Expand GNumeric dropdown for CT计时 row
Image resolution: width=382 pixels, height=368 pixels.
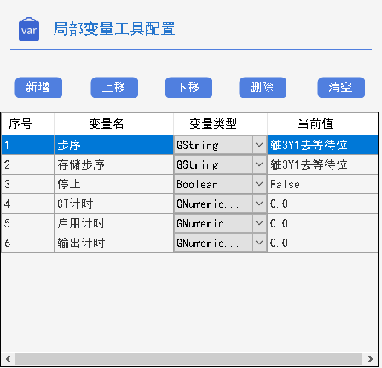259,204
